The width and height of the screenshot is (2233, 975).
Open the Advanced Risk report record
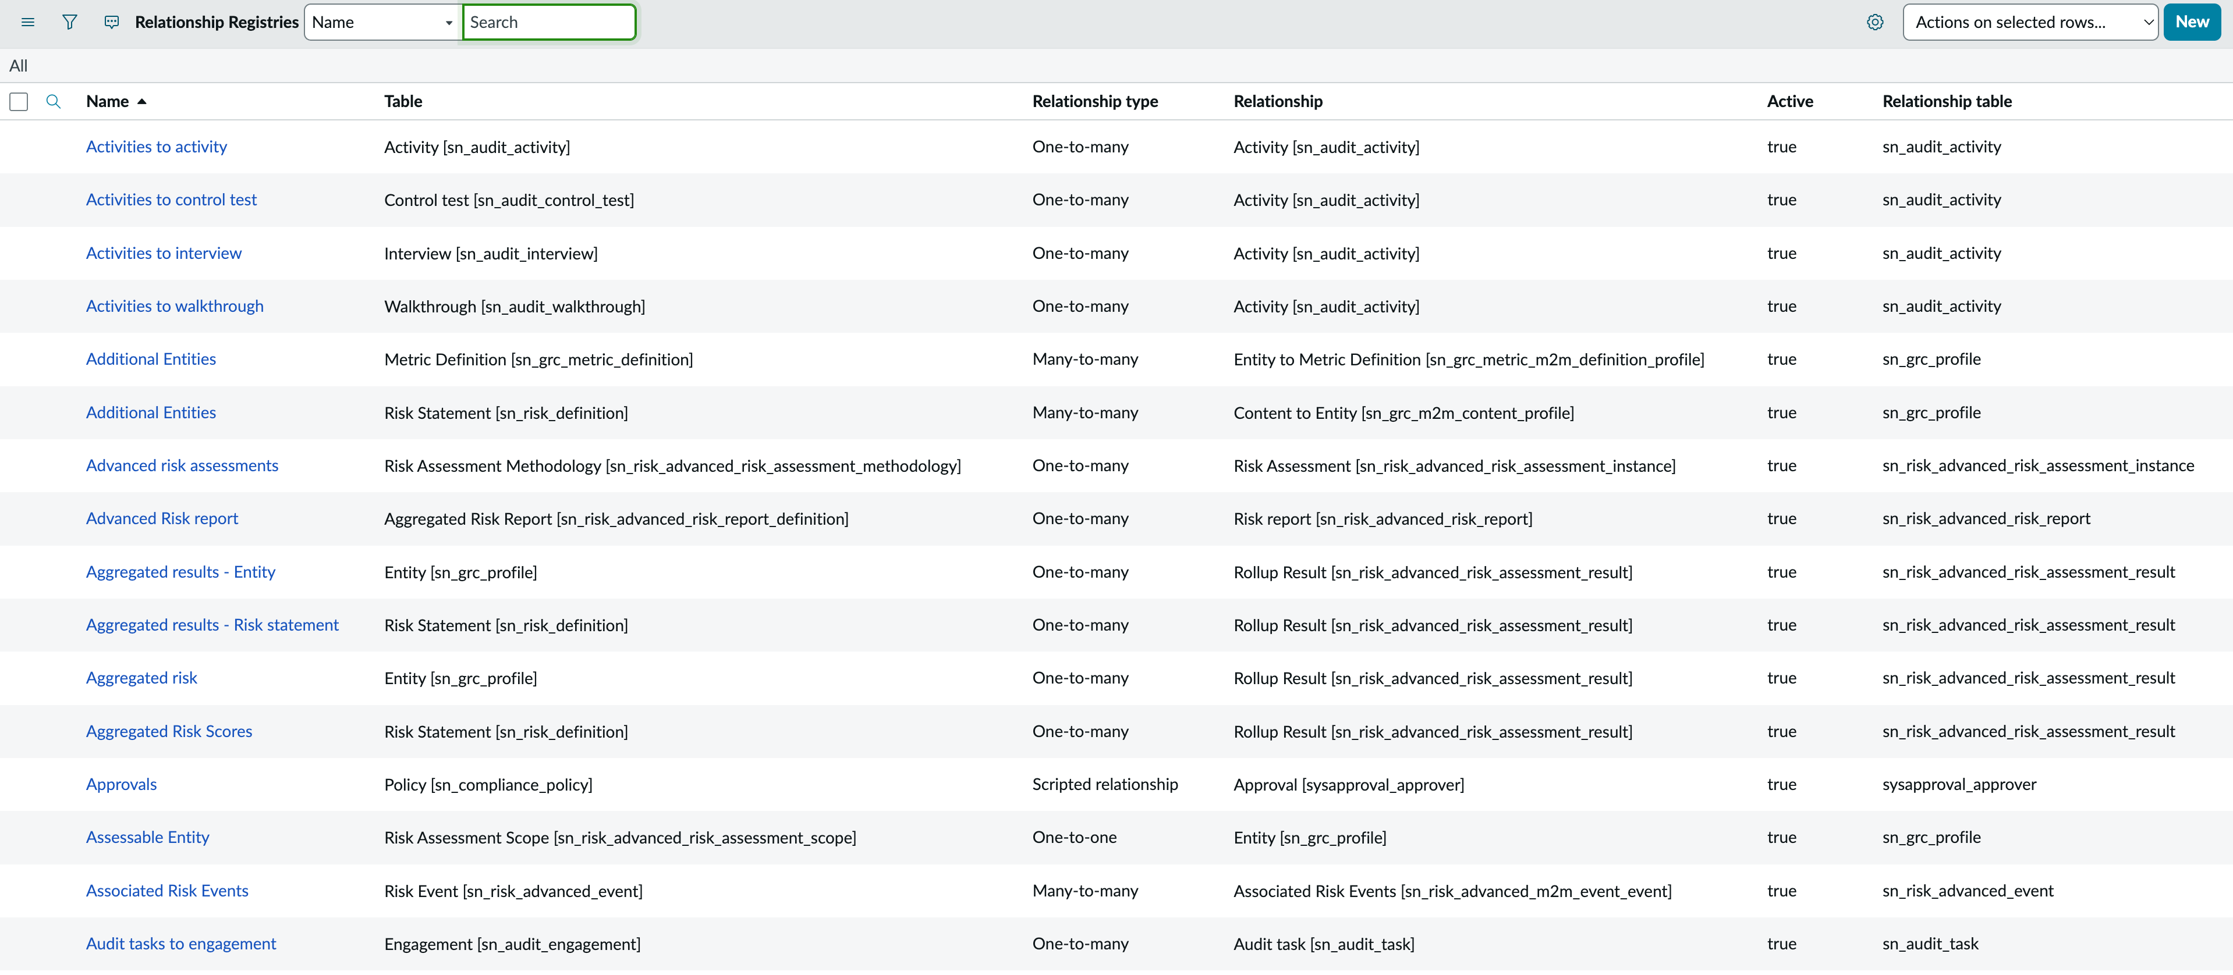point(162,518)
